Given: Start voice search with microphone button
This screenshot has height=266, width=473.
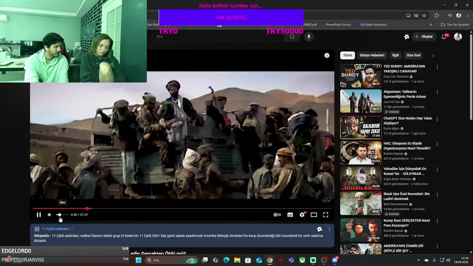Looking at the screenshot, I should coord(309,37).
